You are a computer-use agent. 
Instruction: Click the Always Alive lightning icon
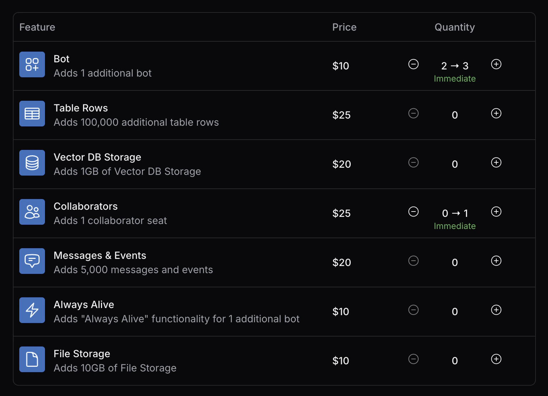coord(32,310)
